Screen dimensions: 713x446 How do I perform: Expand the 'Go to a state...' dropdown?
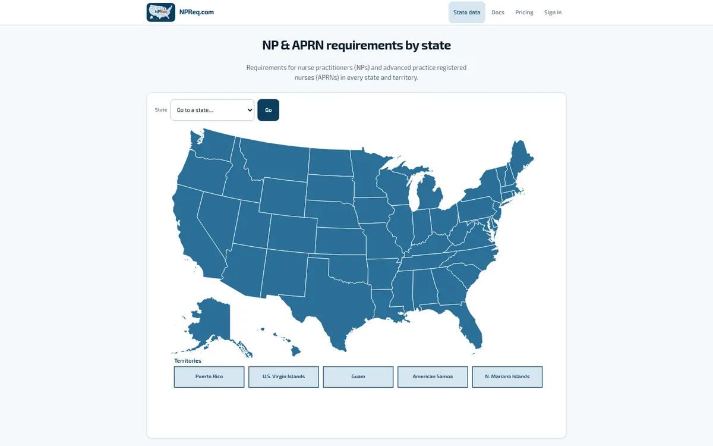coord(212,110)
